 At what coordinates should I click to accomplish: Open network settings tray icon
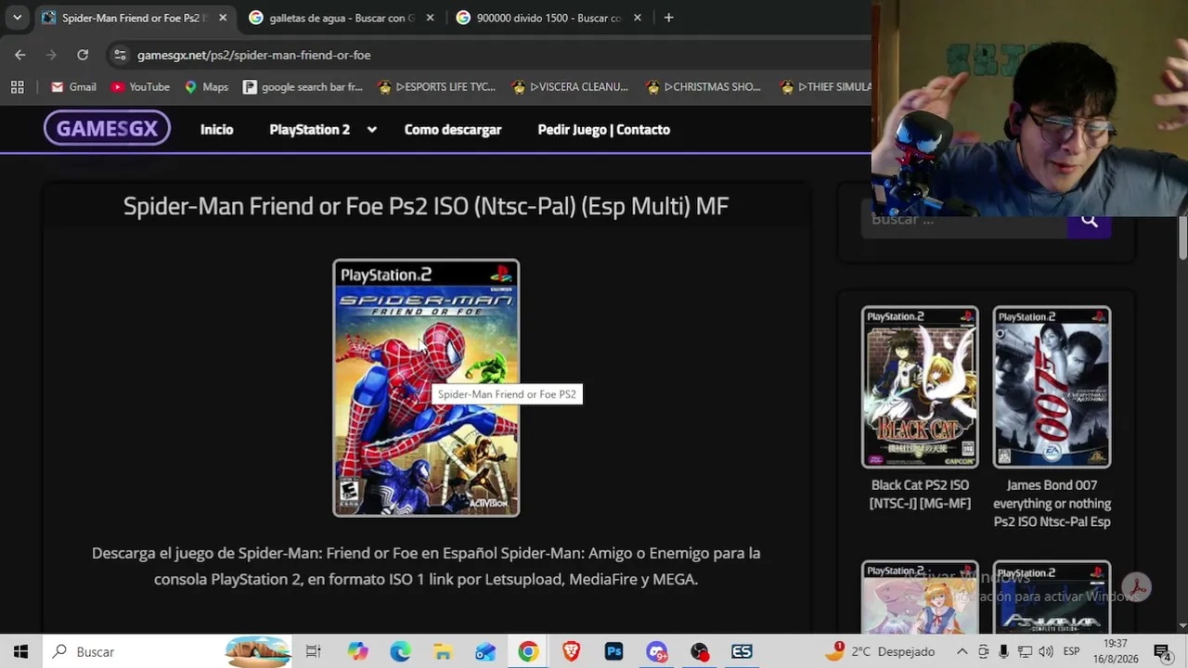[x=1025, y=651]
